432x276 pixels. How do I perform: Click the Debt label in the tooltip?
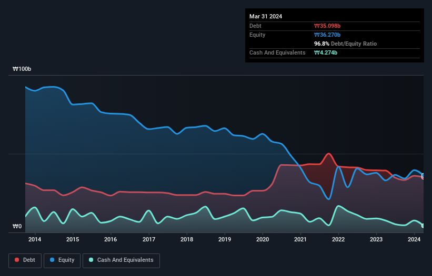[255, 26]
